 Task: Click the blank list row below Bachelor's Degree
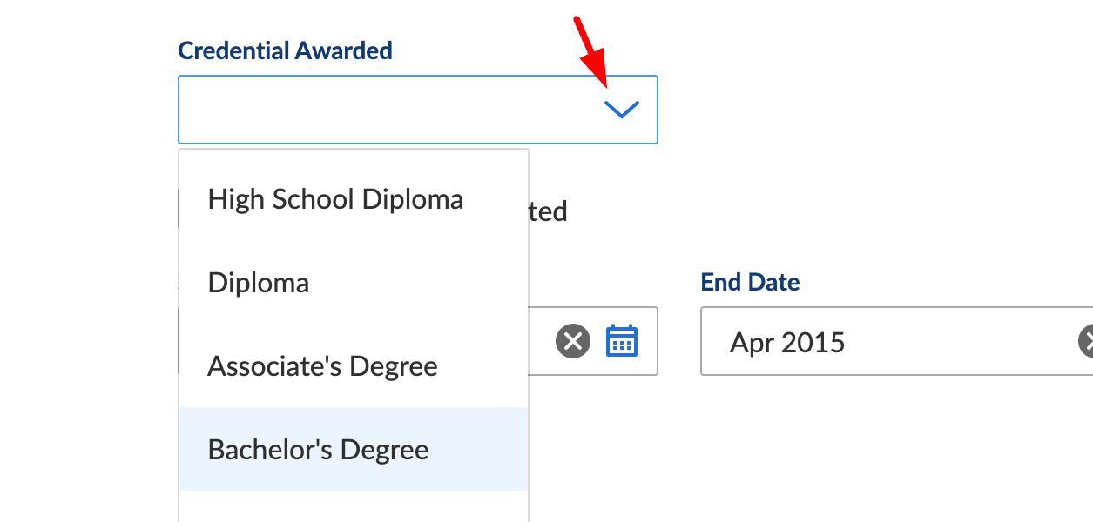pyautogui.click(x=354, y=506)
